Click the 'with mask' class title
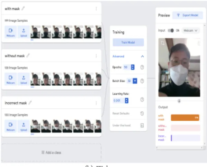This screenshot has width=207, height=167. click(12, 9)
